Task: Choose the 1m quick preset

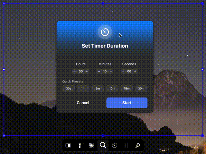Action: click(x=83, y=89)
